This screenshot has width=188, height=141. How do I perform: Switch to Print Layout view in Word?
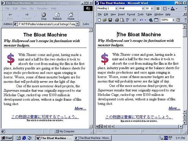(105, 126)
